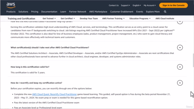Click the Training and Certification heading
Viewport: 194px width, 109px height.
pos(22,18)
